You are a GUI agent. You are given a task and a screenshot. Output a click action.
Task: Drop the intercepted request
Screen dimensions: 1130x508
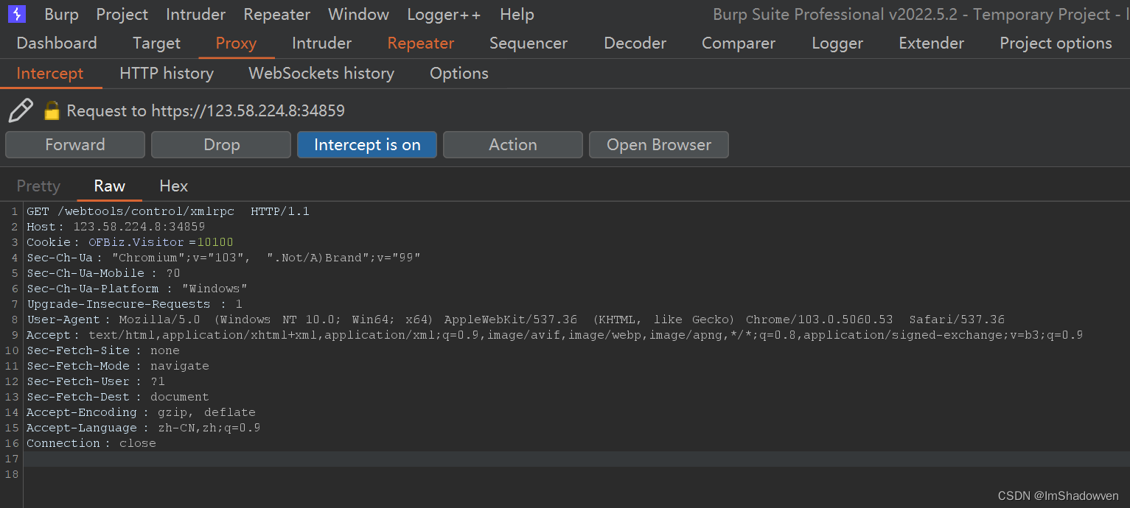221,145
